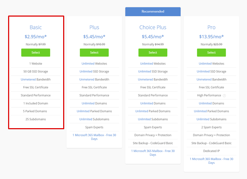Click 50 GB SSD Storage row
The image size is (247, 179).
(x=36, y=71)
